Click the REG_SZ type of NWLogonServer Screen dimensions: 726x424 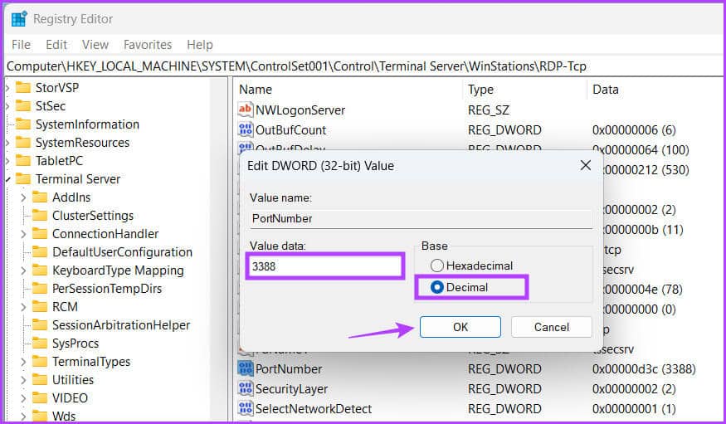pos(489,110)
